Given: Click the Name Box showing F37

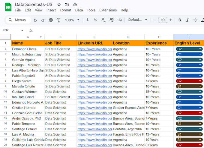Looking at the screenshot, I should click(13, 30).
